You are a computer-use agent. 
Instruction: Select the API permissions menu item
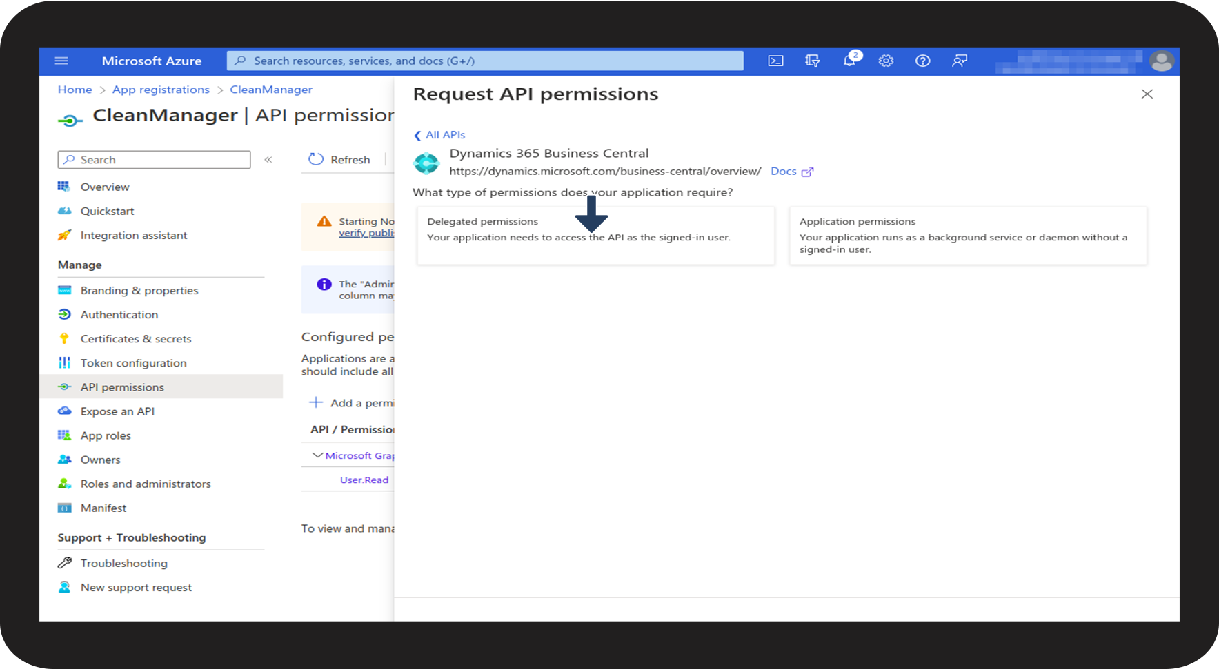pos(161,387)
